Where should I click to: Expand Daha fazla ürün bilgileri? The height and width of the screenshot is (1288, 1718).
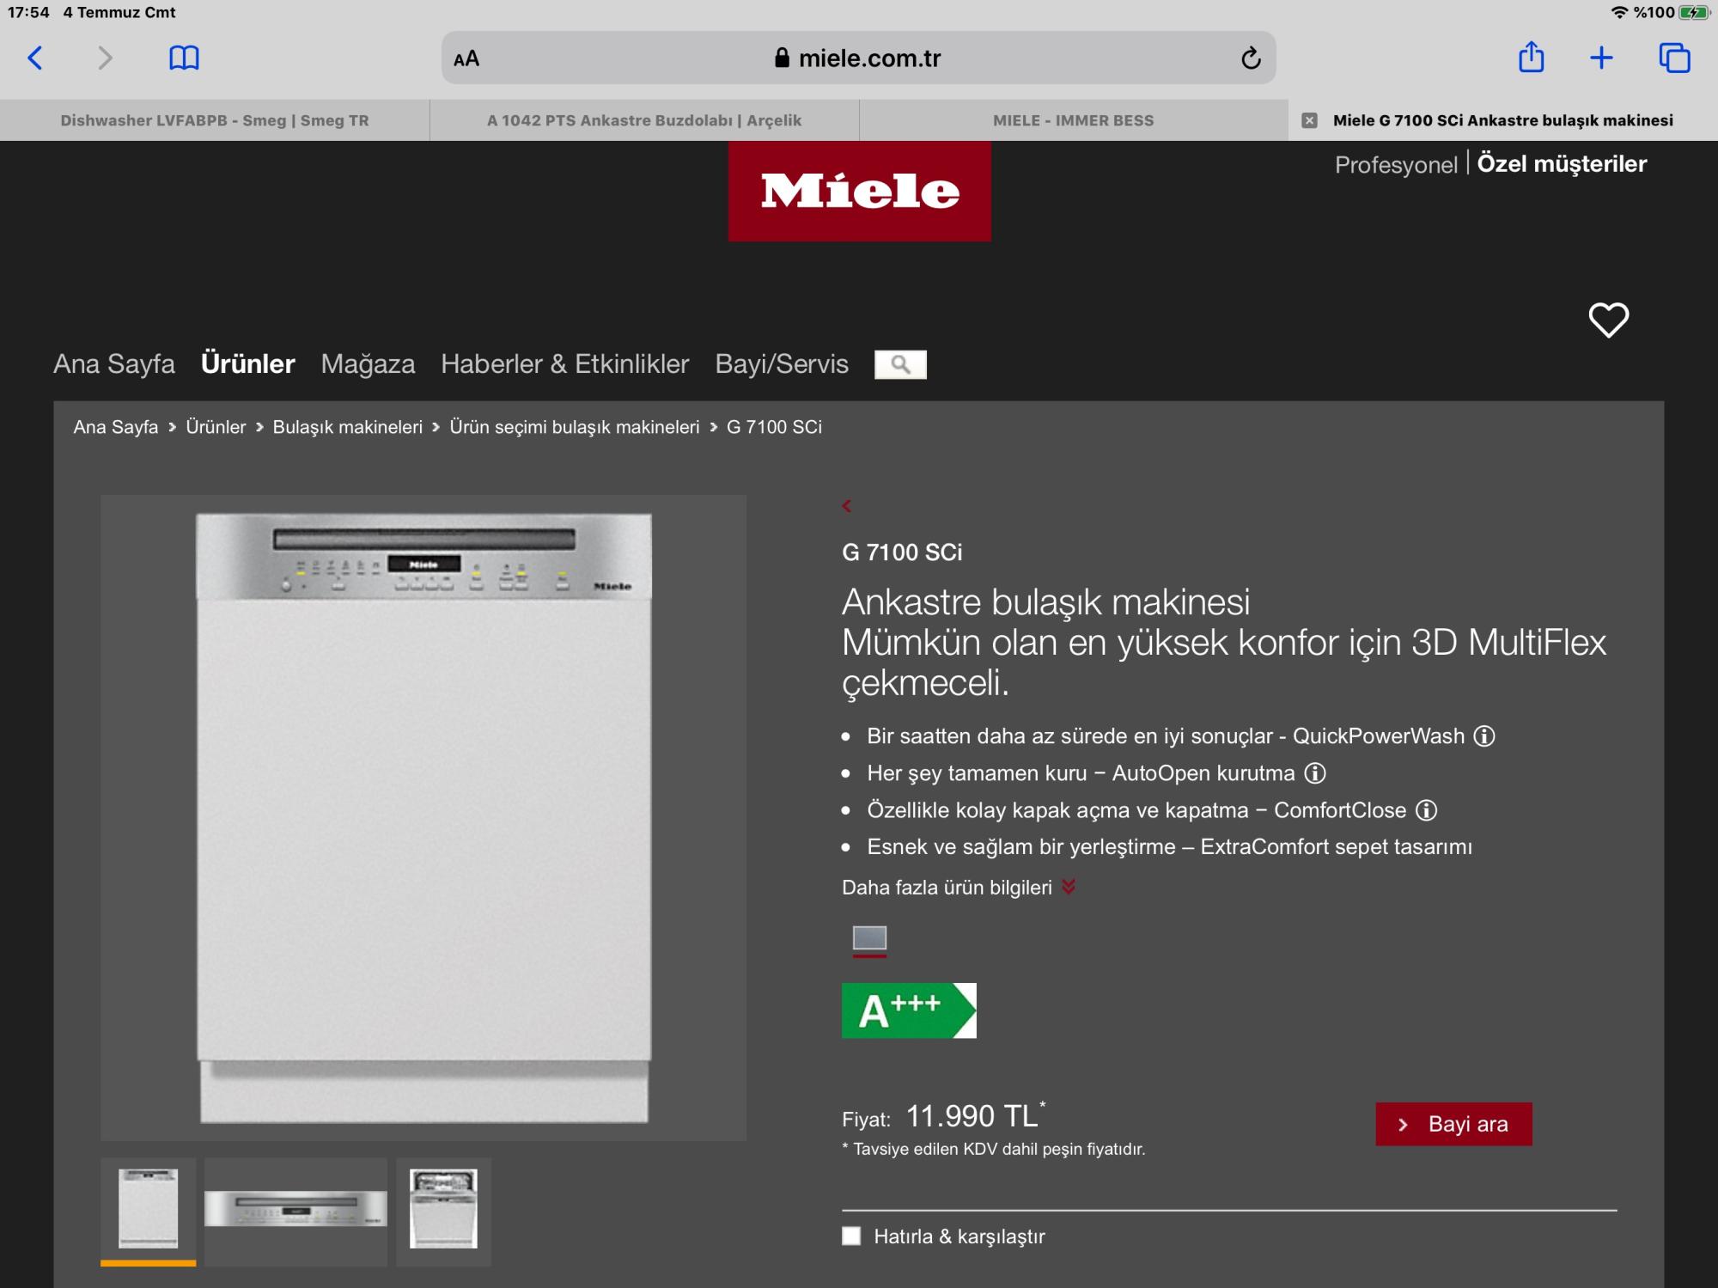point(958,888)
